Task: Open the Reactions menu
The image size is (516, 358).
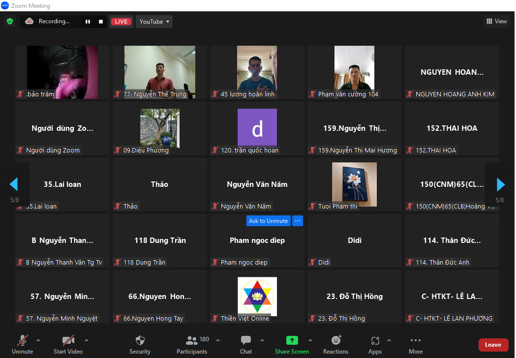Action: [x=335, y=345]
